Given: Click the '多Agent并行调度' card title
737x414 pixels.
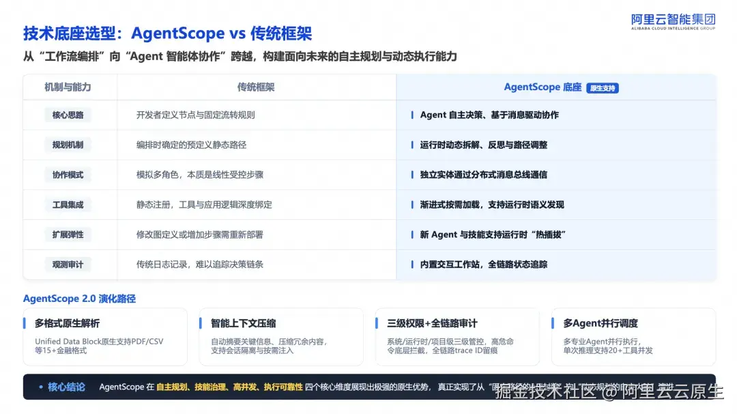Looking at the screenshot, I should click(x=601, y=323).
